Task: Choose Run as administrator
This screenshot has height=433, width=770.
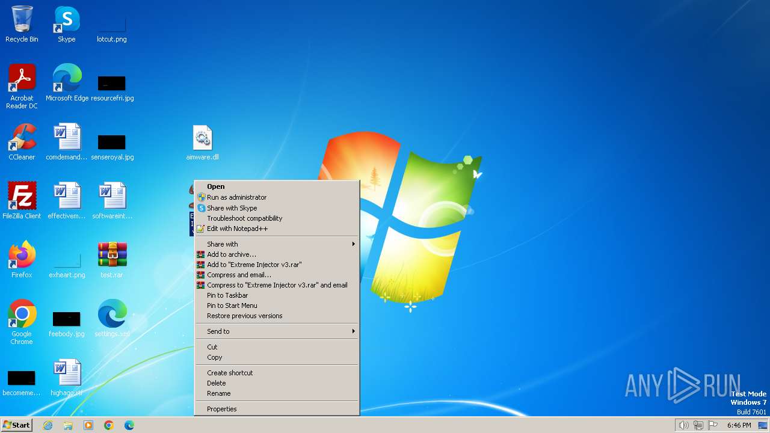Action: (x=277, y=197)
